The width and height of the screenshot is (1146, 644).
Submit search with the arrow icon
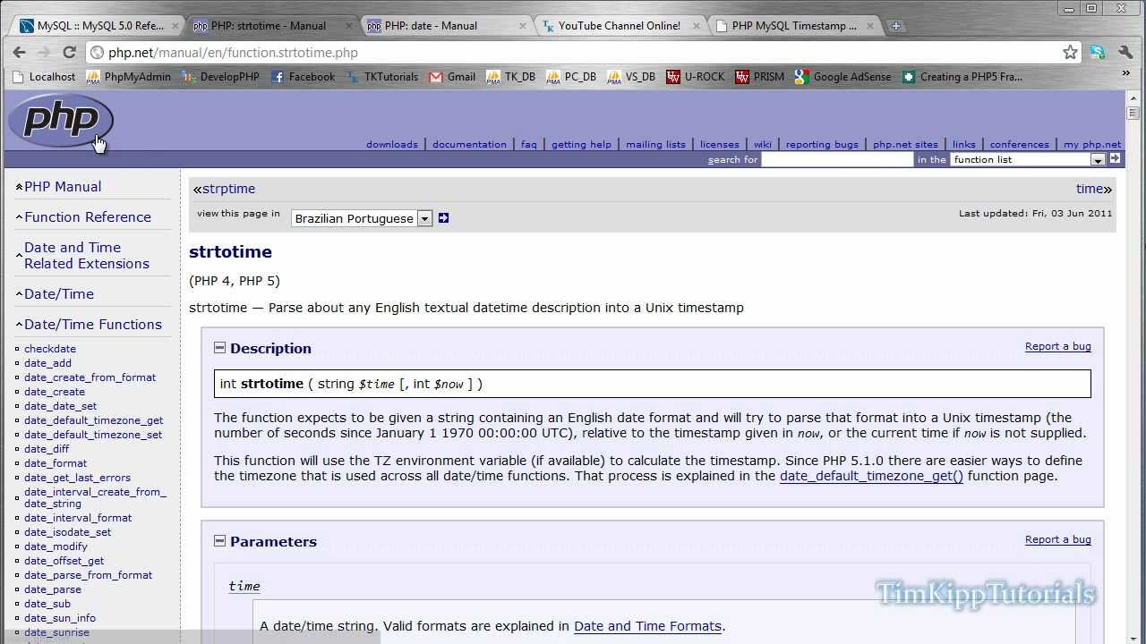coord(1115,158)
